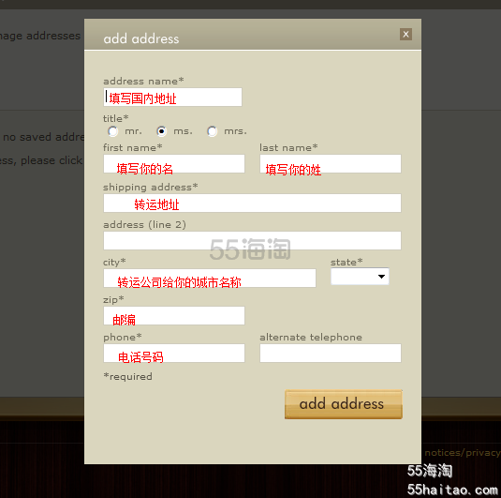Click the alternate telephone field

tap(331, 353)
